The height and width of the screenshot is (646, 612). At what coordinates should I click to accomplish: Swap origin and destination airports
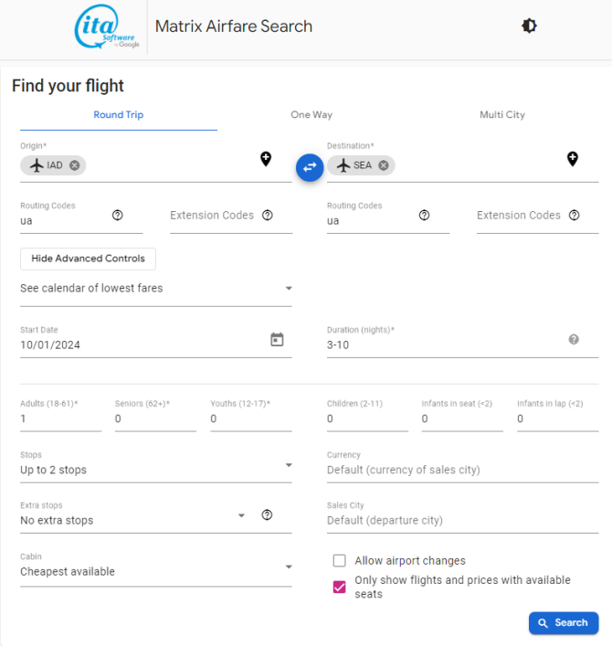point(310,167)
